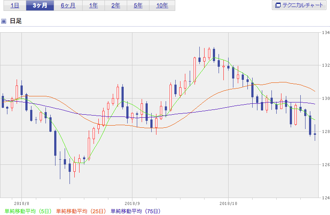The image size is (330, 215).
Task: Click the 2018/10 date axis label
Action: (x=228, y=204)
